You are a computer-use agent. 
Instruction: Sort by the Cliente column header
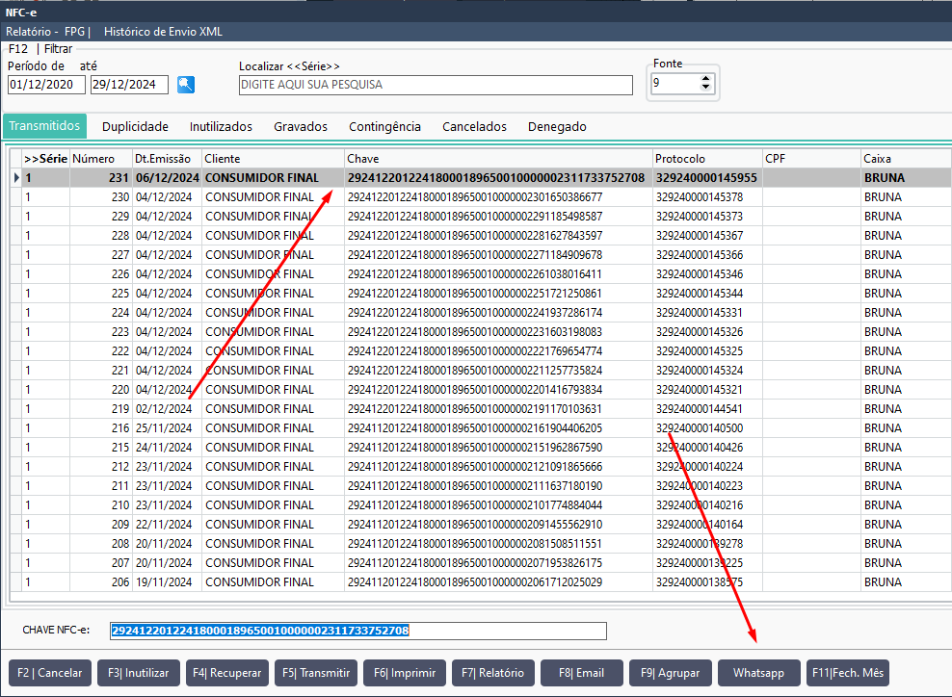(273, 158)
